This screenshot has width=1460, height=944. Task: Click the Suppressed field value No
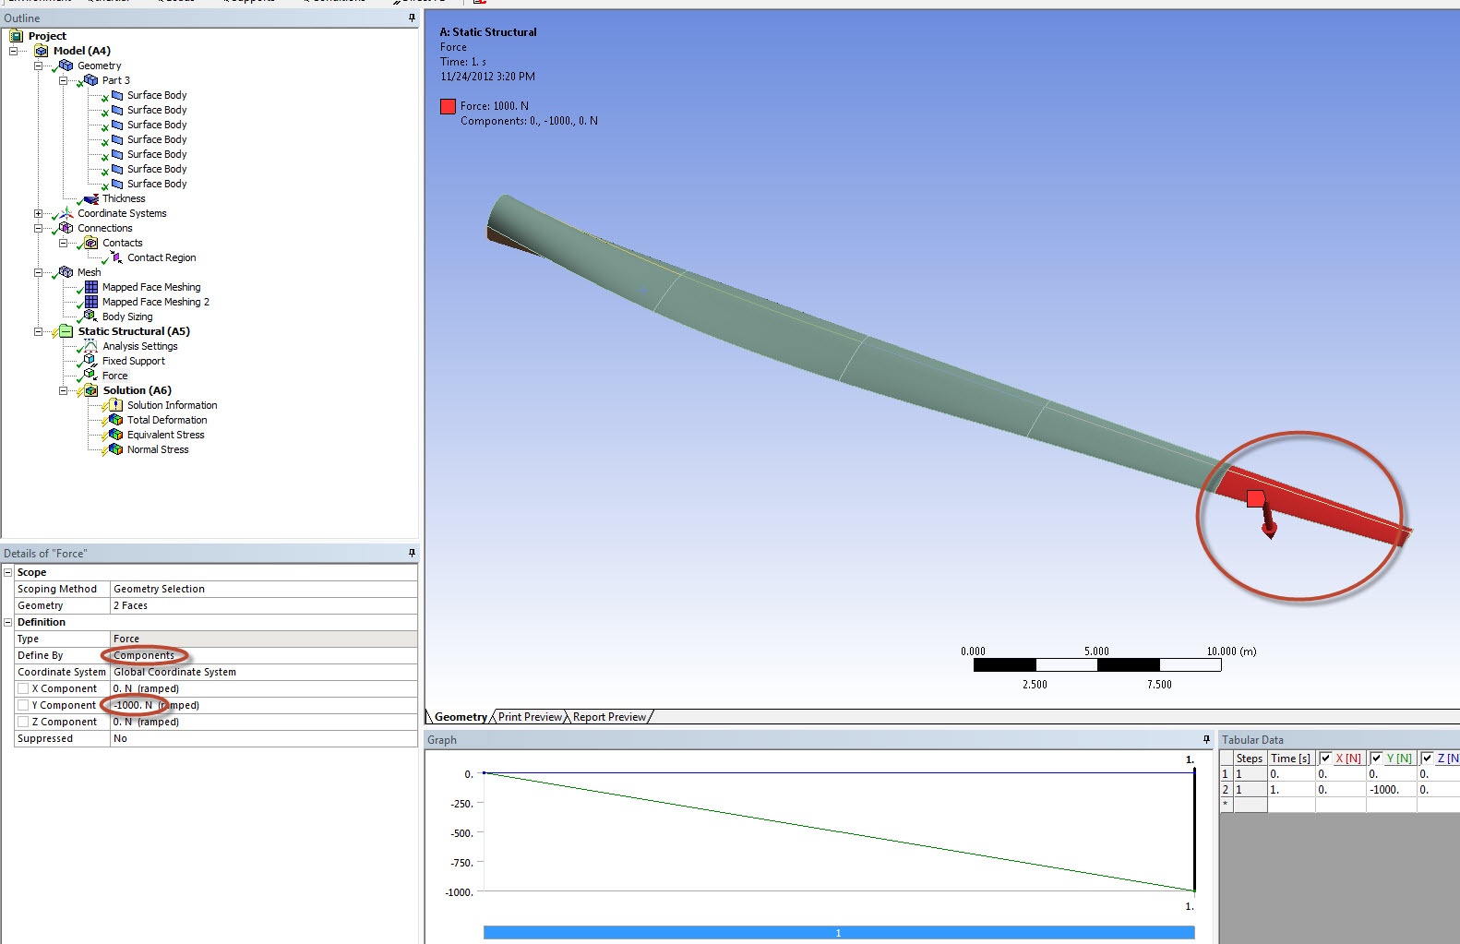click(264, 738)
